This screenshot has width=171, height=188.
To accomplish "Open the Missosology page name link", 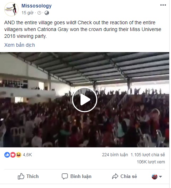I will pyautogui.click(x=36, y=6).
